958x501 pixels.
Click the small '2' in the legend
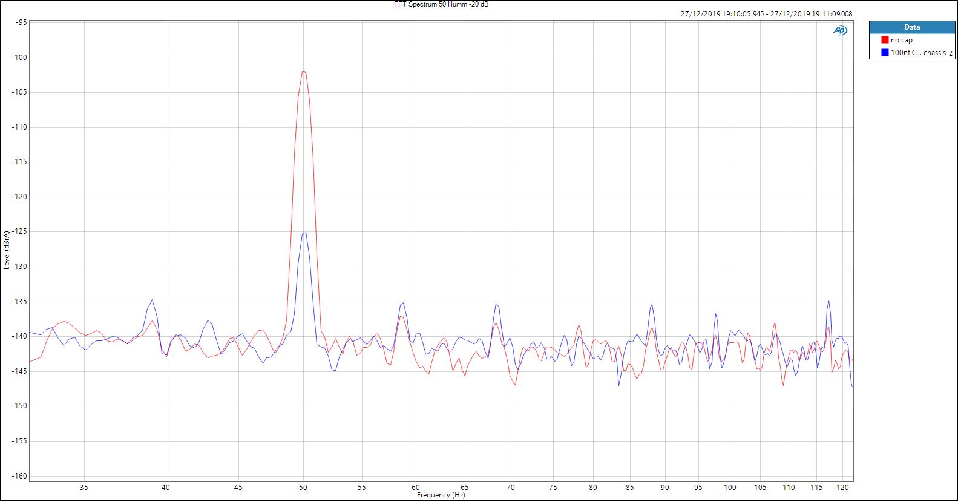click(950, 53)
